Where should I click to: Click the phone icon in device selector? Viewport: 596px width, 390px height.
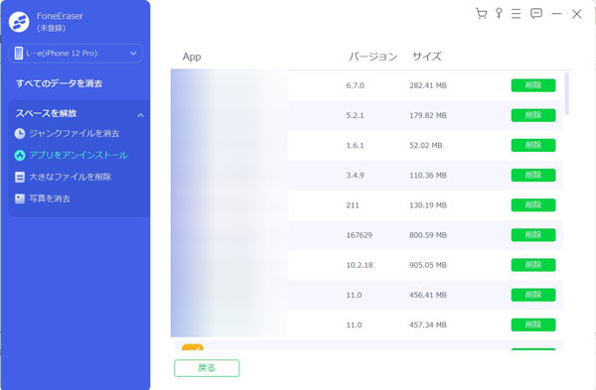[x=18, y=54]
